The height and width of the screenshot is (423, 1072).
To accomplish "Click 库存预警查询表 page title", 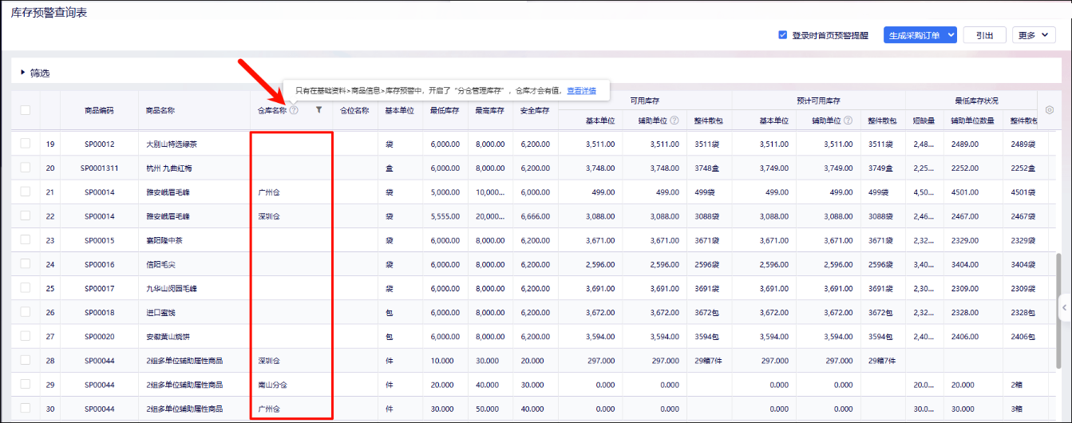I will coord(49,12).
